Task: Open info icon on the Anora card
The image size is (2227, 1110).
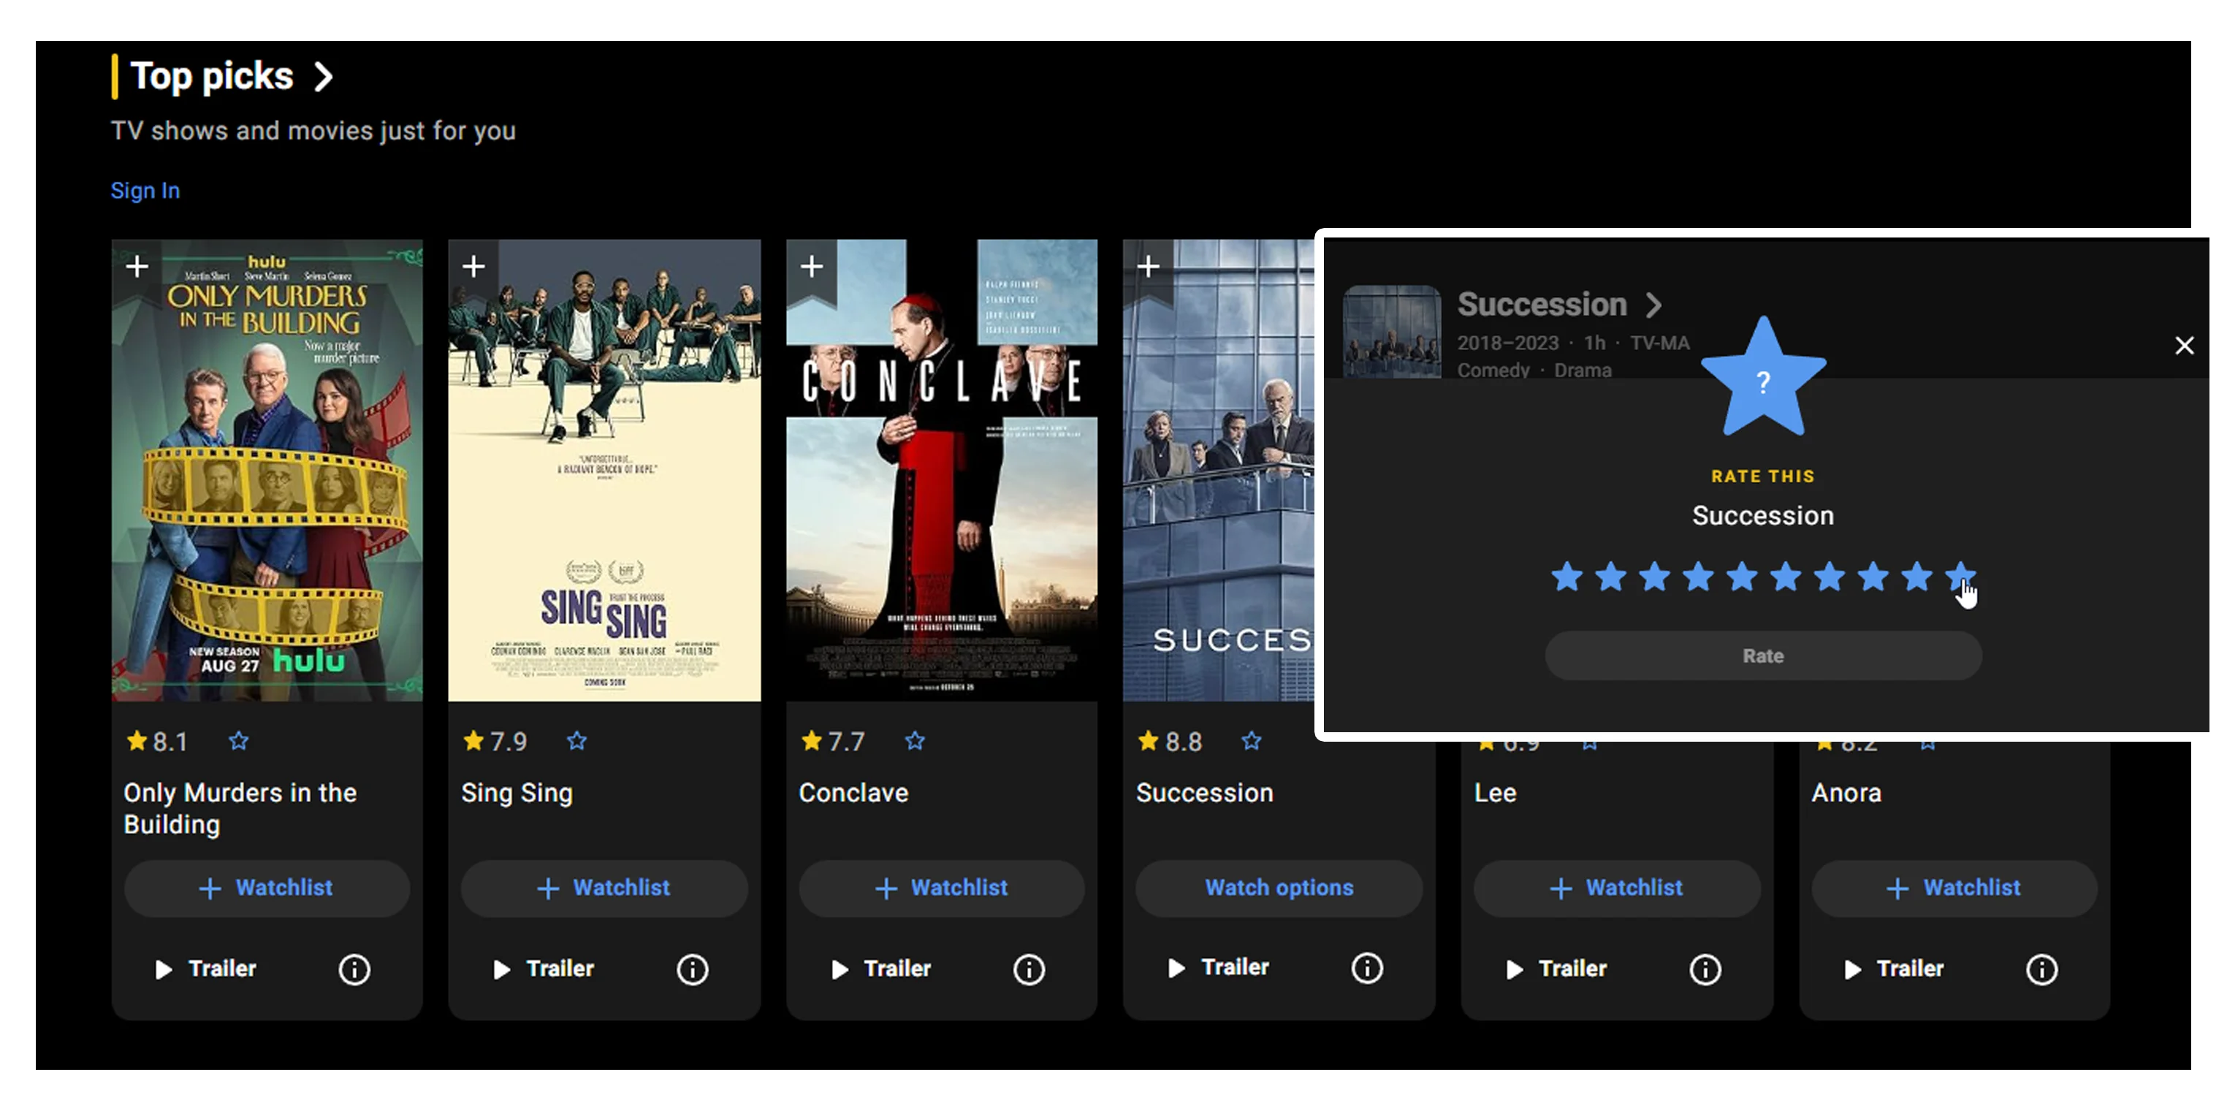Action: click(x=2041, y=969)
